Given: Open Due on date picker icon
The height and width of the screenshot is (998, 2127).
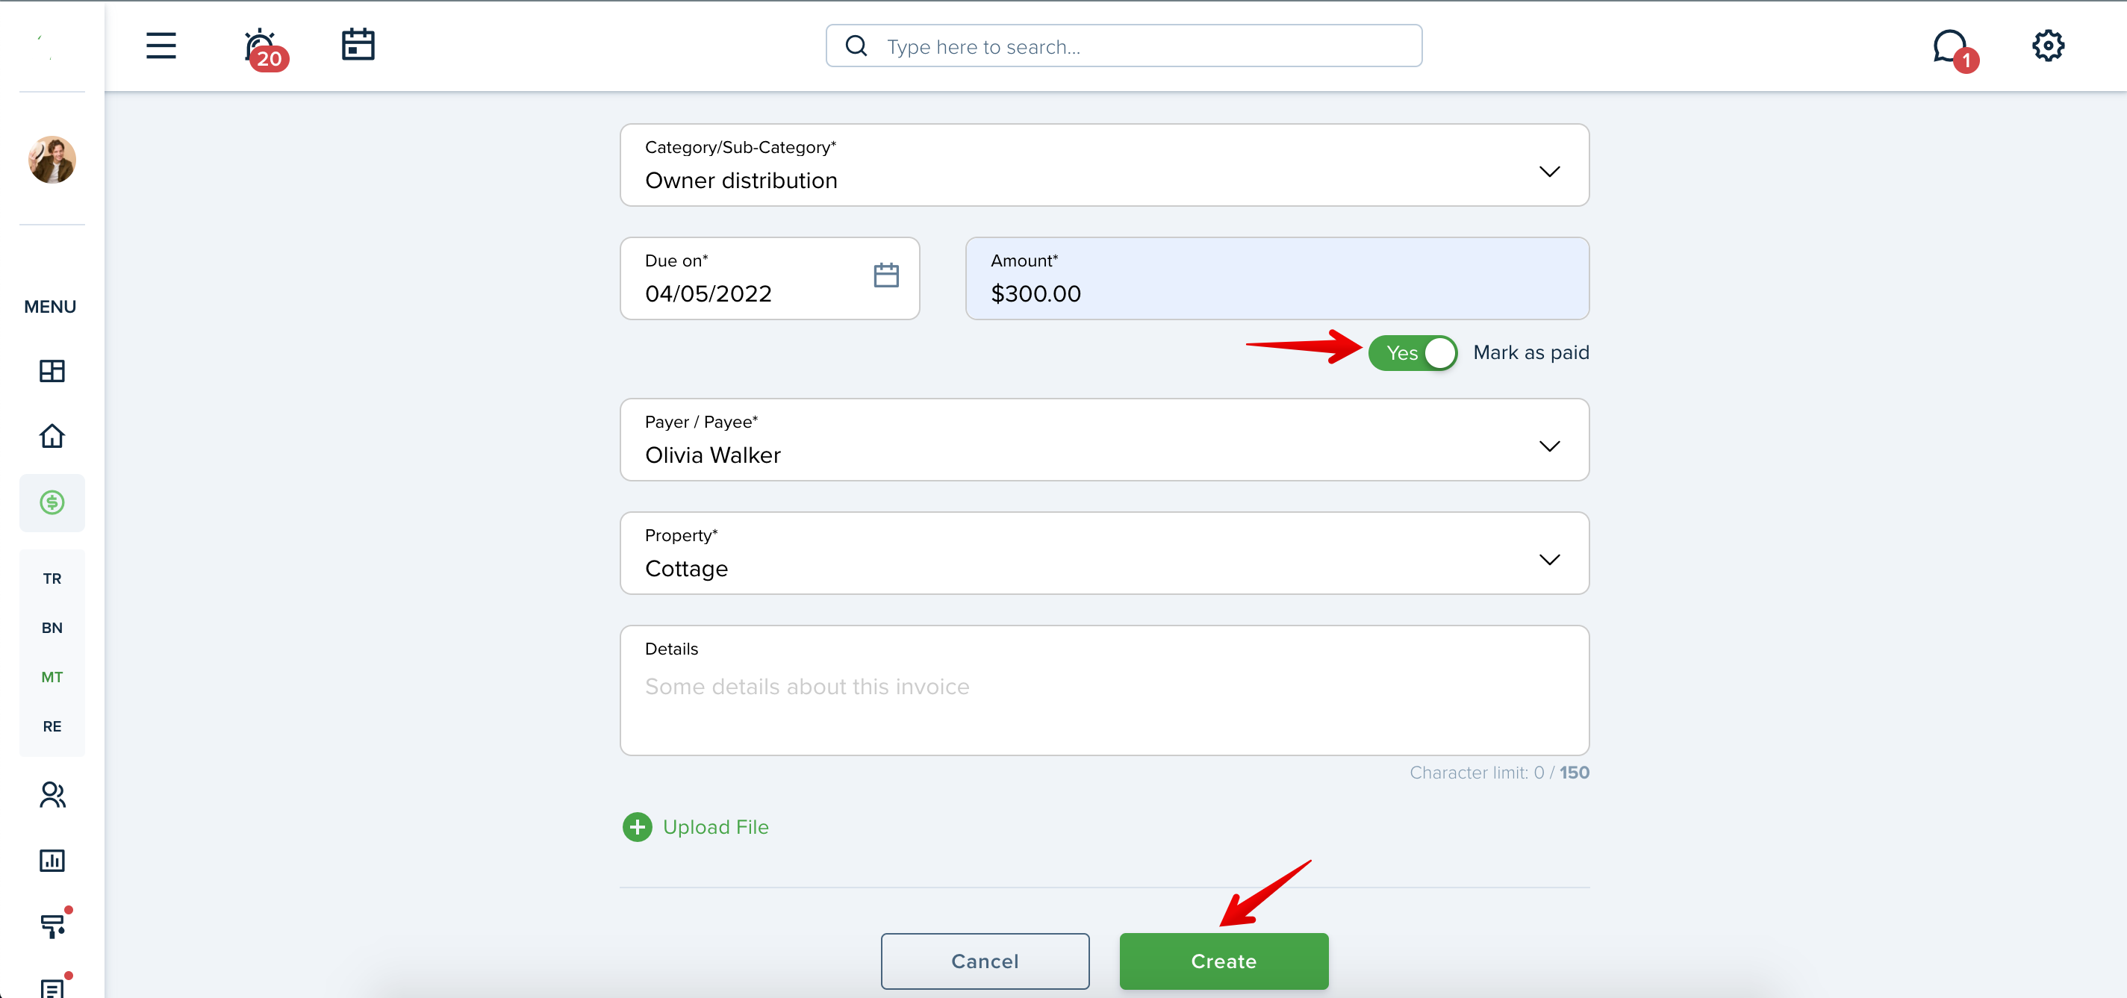Looking at the screenshot, I should tap(886, 275).
